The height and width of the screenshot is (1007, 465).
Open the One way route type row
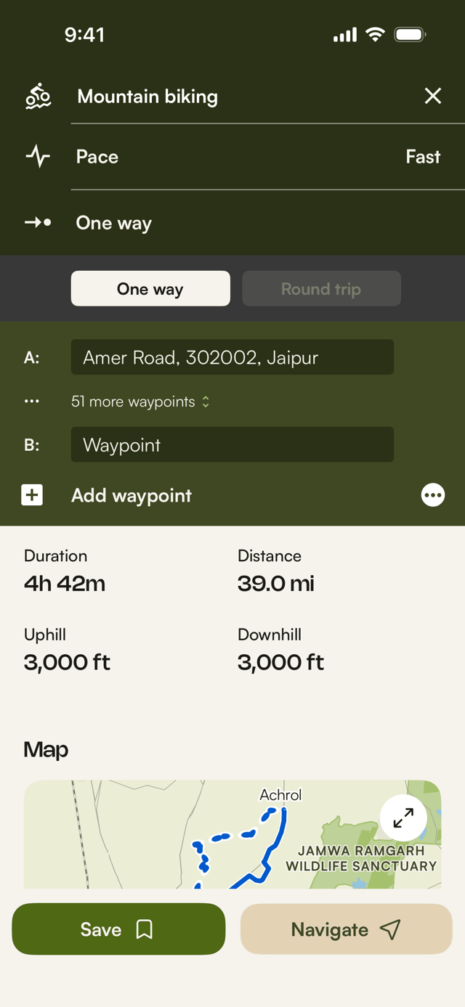[x=268, y=223]
